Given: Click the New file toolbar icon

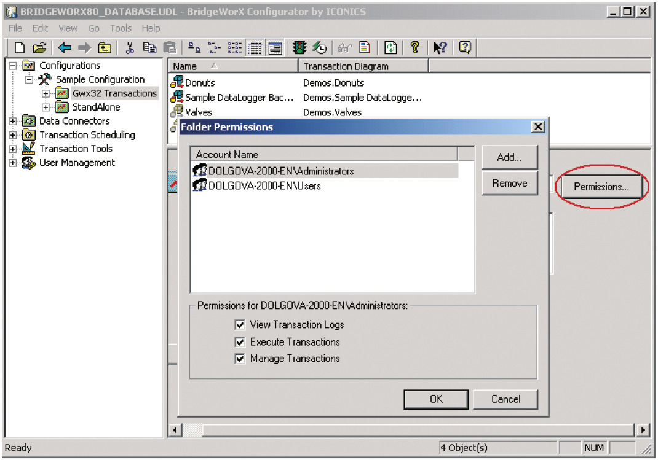Looking at the screenshot, I should [x=19, y=48].
